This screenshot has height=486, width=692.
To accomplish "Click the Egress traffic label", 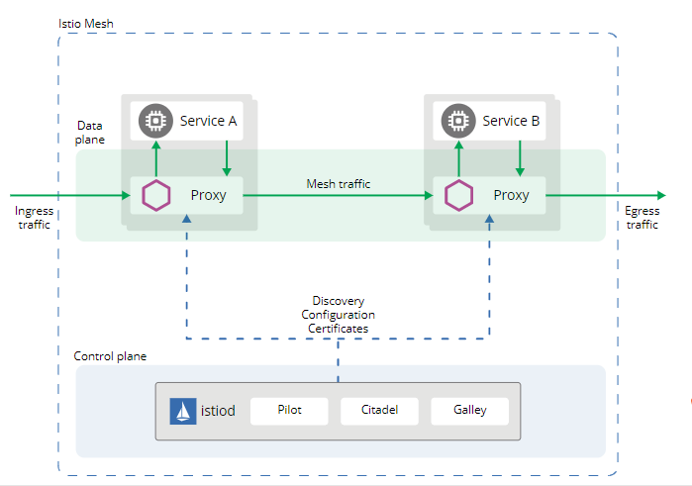I will 643,218.
